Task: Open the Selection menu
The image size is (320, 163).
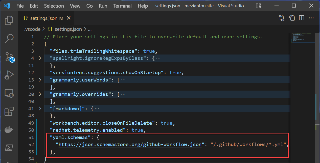Action: pyautogui.click(x=54, y=6)
